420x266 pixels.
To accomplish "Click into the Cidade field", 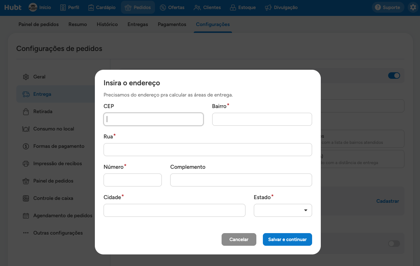I will click(x=175, y=210).
